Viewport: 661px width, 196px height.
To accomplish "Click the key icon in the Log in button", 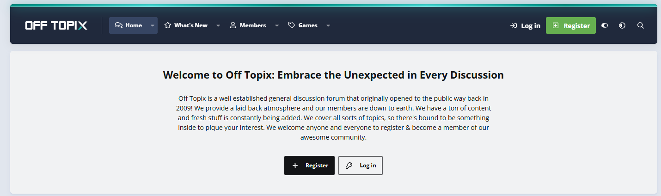I will 349,165.
